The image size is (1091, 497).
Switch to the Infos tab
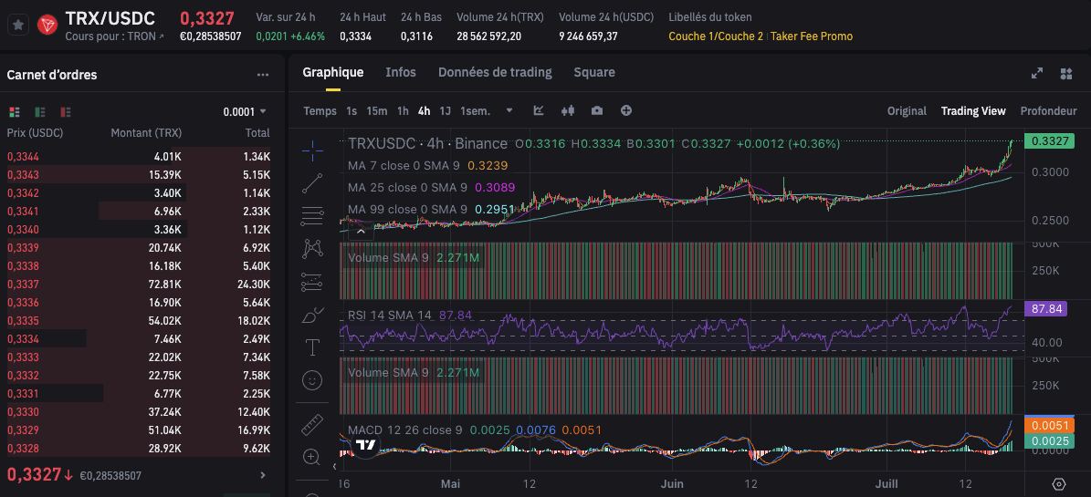coord(401,72)
